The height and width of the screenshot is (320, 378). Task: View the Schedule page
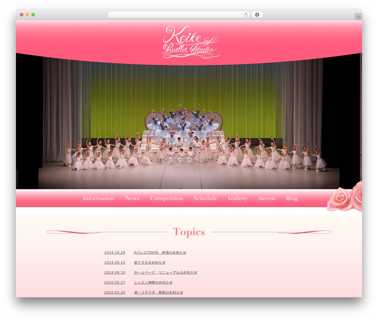206,198
